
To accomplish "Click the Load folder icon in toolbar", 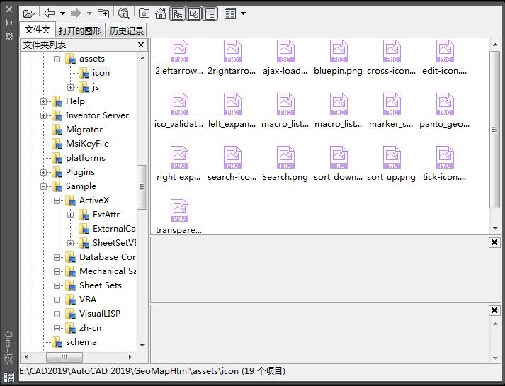I will click(x=29, y=14).
